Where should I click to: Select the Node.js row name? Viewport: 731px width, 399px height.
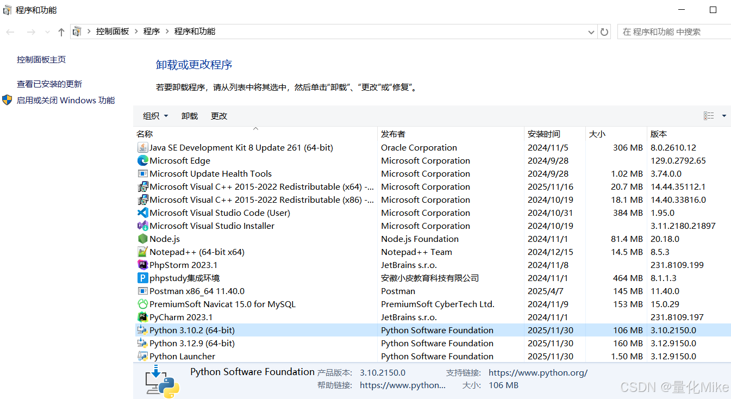coord(165,239)
